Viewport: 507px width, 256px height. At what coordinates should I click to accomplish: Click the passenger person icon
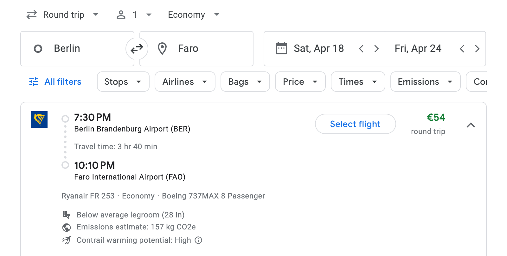click(x=121, y=15)
